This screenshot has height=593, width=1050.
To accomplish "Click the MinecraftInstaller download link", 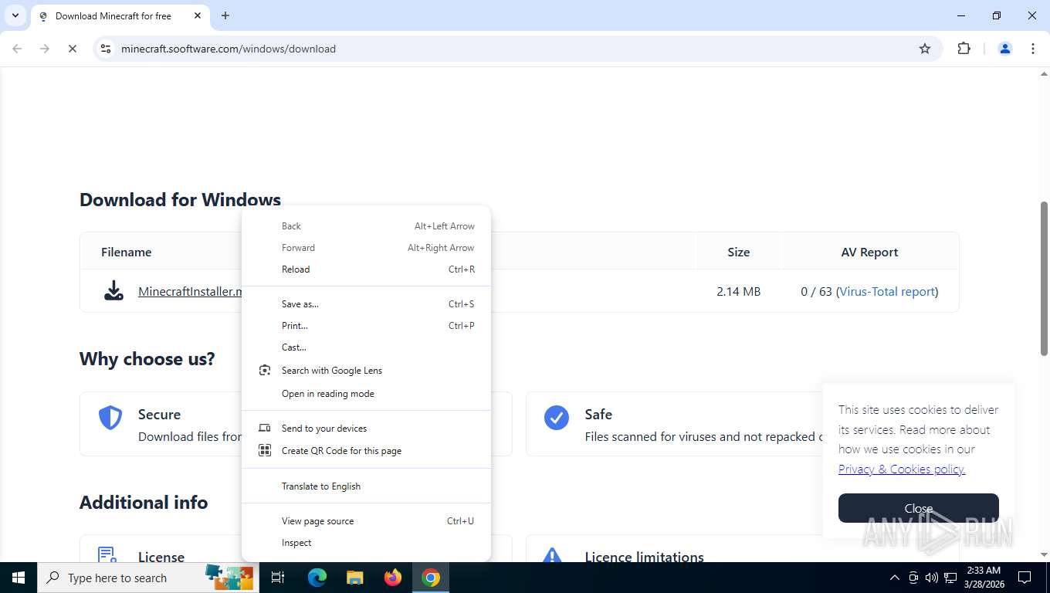I will [190, 291].
